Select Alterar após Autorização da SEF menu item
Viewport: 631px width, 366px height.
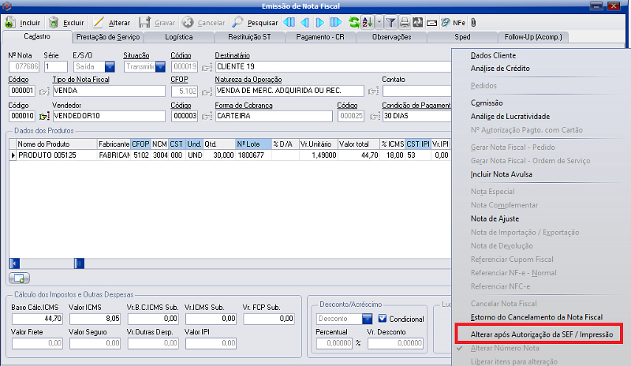[542, 334]
